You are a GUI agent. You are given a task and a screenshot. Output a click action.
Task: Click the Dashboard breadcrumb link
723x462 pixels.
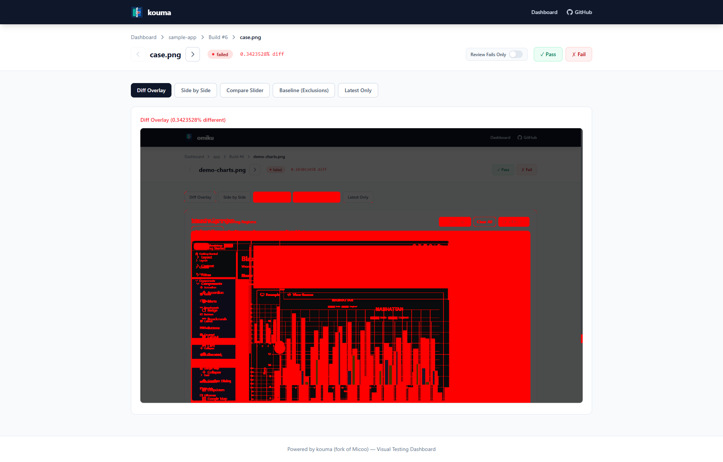point(143,37)
